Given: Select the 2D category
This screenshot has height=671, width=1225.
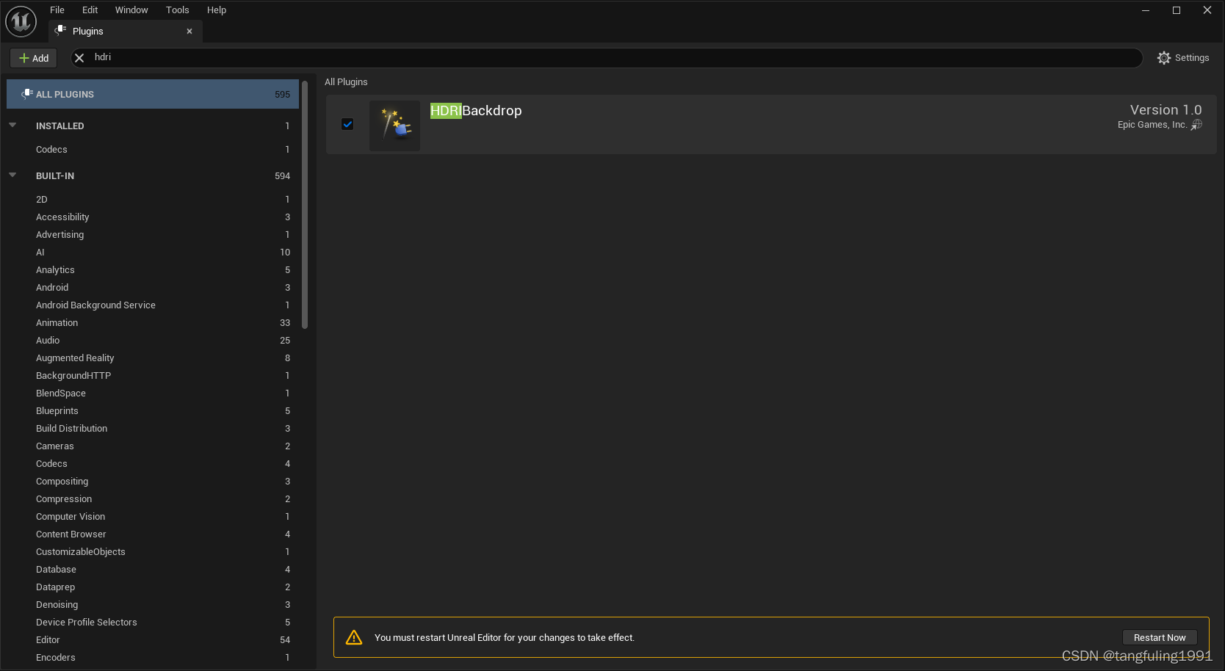Looking at the screenshot, I should pos(153,199).
